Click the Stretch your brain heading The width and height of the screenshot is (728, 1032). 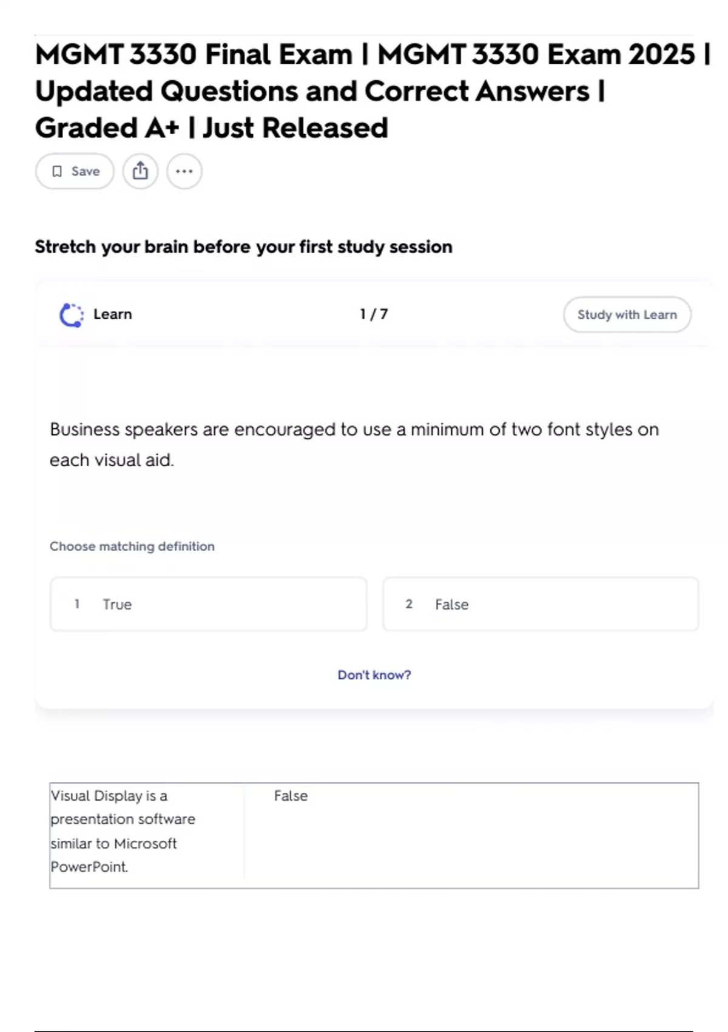click(x=243, y=247)
